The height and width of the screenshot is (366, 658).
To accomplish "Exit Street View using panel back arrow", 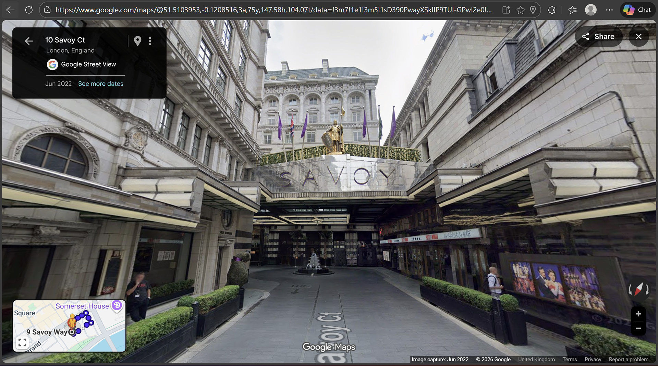I will (x=29, y=41).
